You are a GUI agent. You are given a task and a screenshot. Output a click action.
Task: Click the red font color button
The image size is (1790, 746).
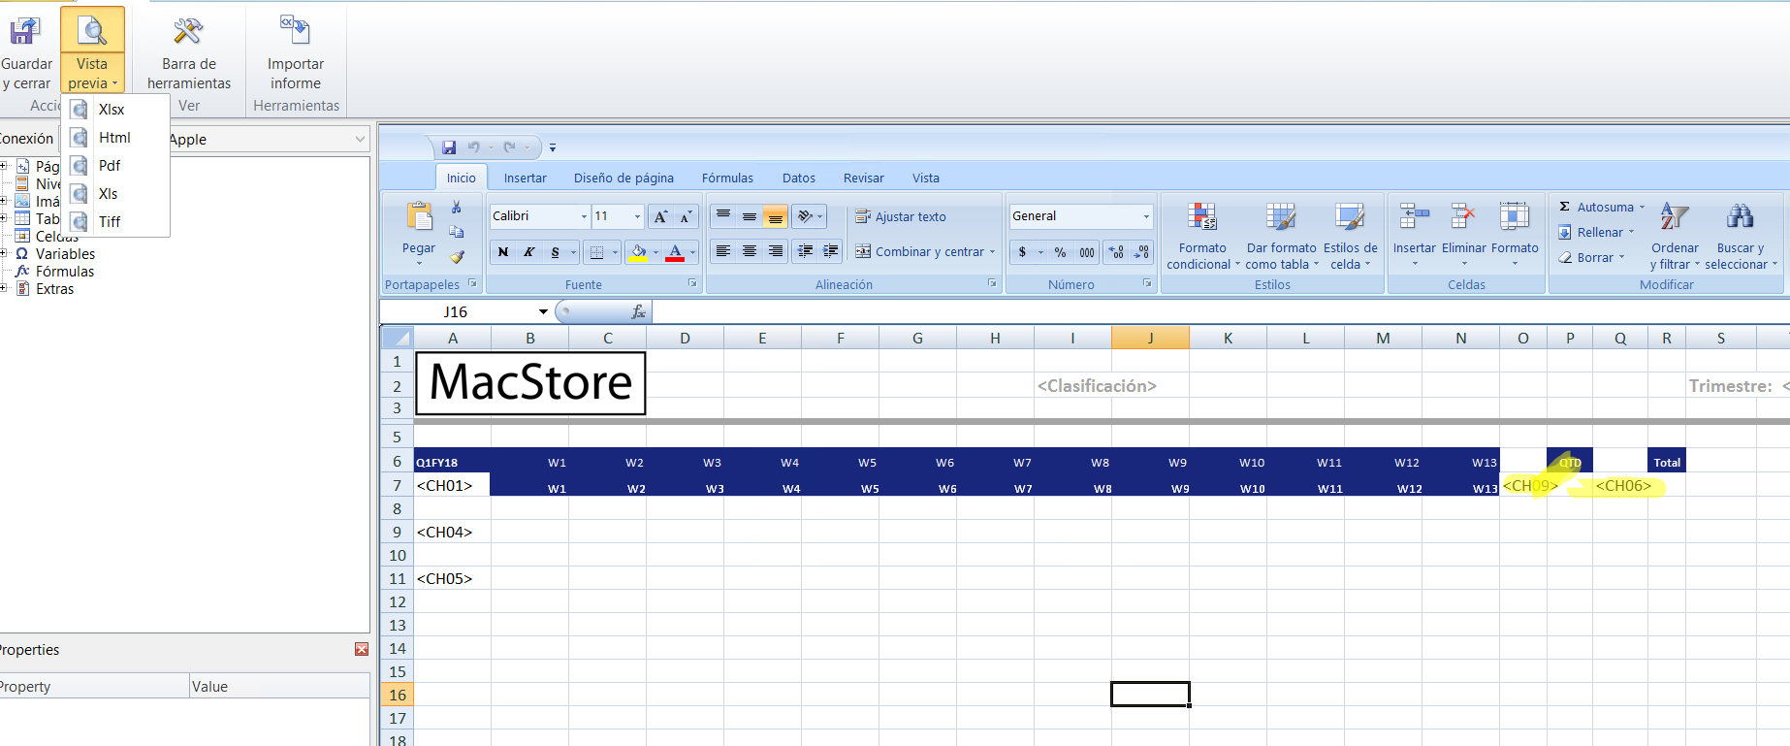[675, 252]
